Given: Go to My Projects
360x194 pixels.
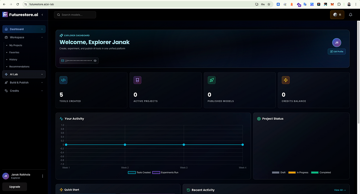Looking at the screenshot, I should tap(16, 45).
